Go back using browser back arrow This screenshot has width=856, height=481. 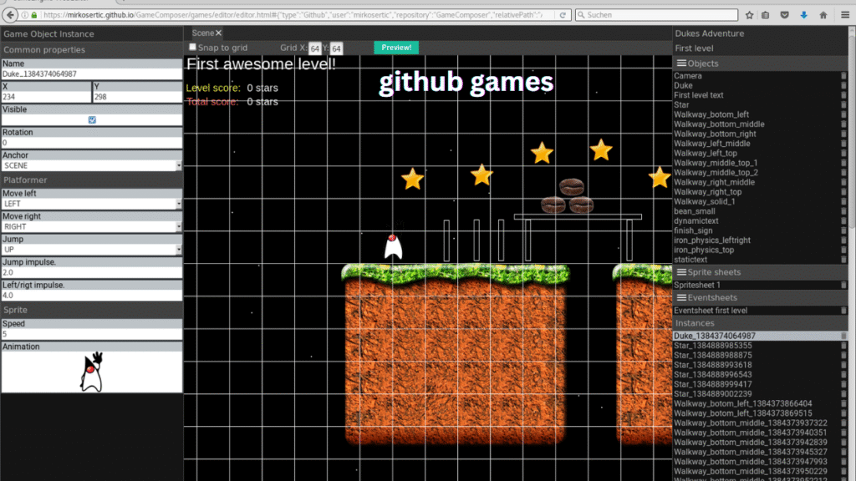pyautogui.click(x=10, y=15)
